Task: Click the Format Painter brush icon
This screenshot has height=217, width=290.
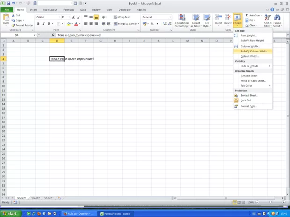Action: (14, 25)
